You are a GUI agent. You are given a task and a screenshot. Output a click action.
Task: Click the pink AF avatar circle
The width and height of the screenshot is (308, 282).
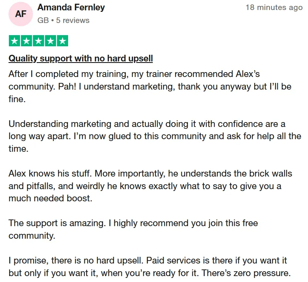pyautogui.click(x=21, y=14)
